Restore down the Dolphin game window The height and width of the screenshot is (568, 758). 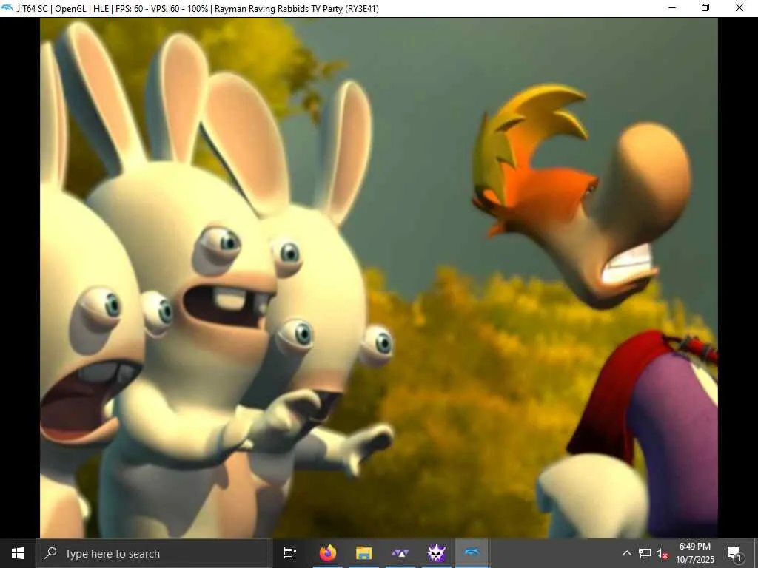[705, 8]
